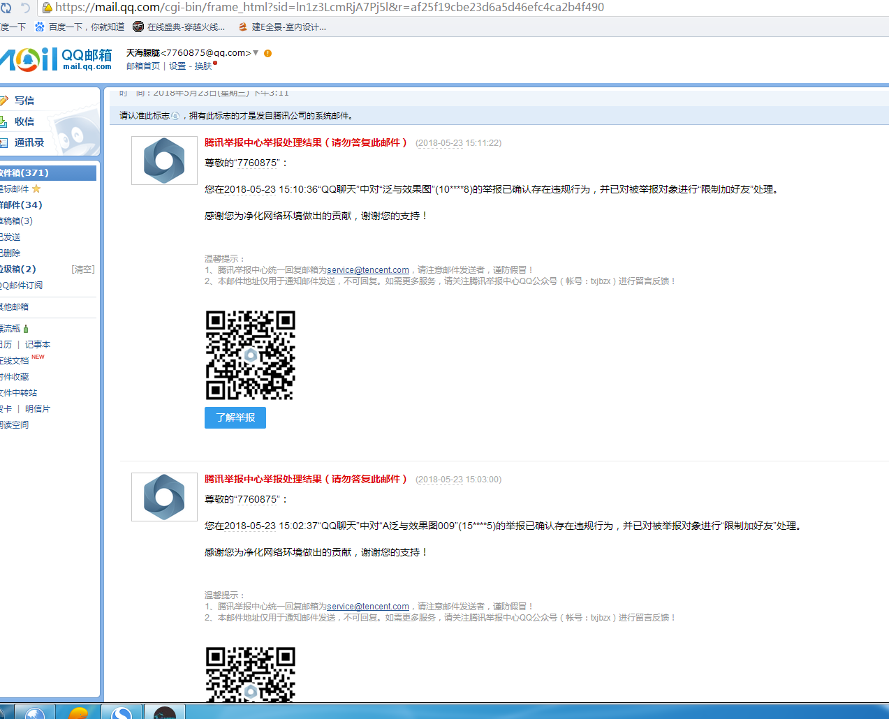889x719 pixels.
Task: Open reading space 阅读空间
Action: click(x=15, y=425)
